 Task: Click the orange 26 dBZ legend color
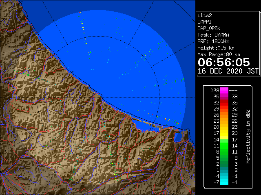224,115
